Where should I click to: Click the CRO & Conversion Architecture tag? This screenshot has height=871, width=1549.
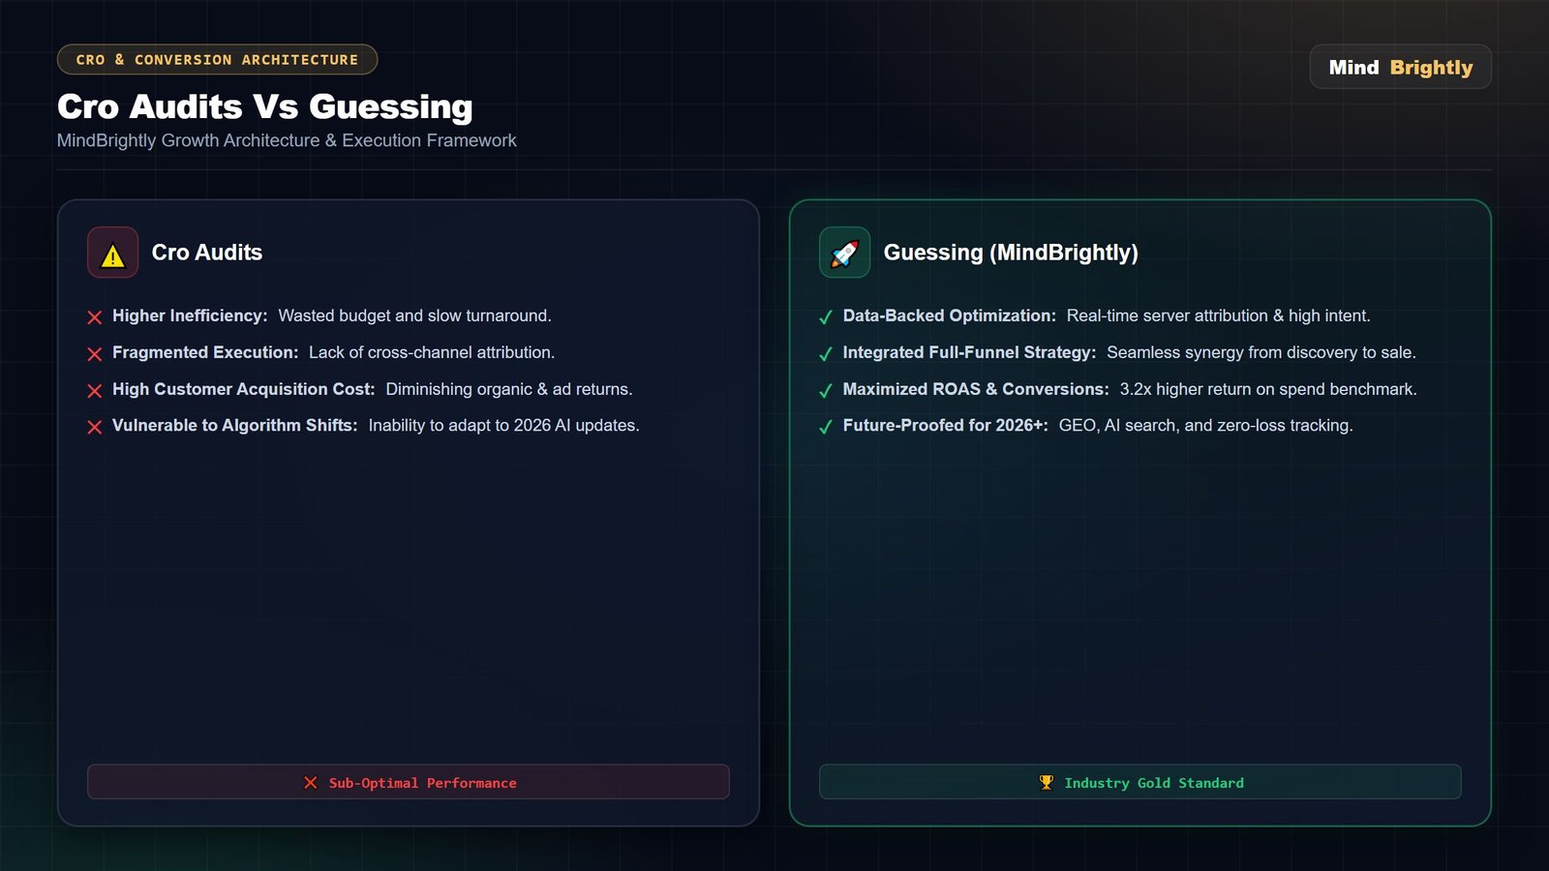point(218,60)
